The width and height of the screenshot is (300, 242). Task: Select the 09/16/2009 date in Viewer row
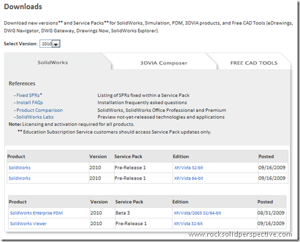click(x=271, y=223)
